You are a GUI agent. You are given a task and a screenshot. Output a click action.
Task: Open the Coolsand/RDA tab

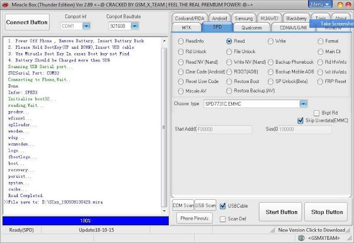coord(189,18)
